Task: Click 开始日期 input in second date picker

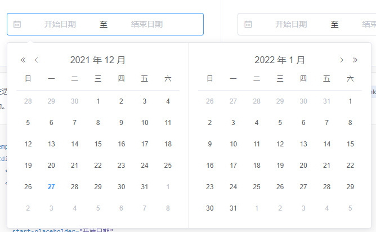Action: pos(291,24)
